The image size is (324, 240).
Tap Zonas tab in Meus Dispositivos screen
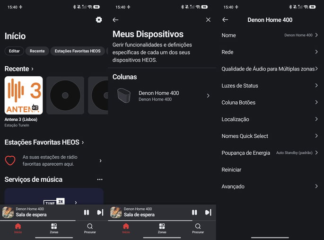pyautogui.click(x=162, y=228)
